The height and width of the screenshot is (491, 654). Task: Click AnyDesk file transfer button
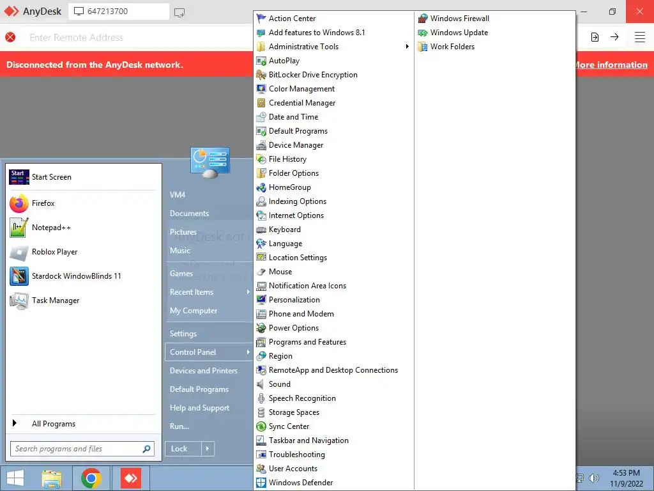point(595,37)
